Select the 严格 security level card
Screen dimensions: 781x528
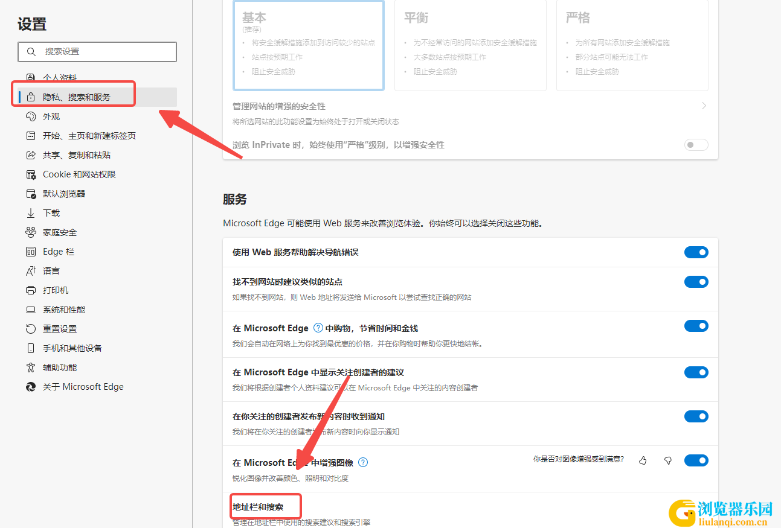(x=632, y=45)
